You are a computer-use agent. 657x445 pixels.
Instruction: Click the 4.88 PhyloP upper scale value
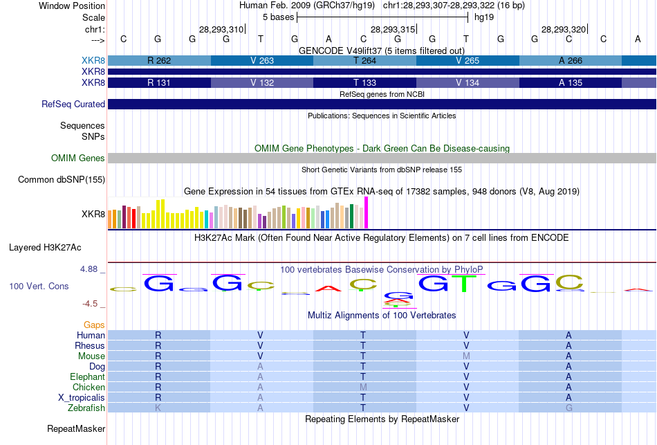[x=89, y=269]
